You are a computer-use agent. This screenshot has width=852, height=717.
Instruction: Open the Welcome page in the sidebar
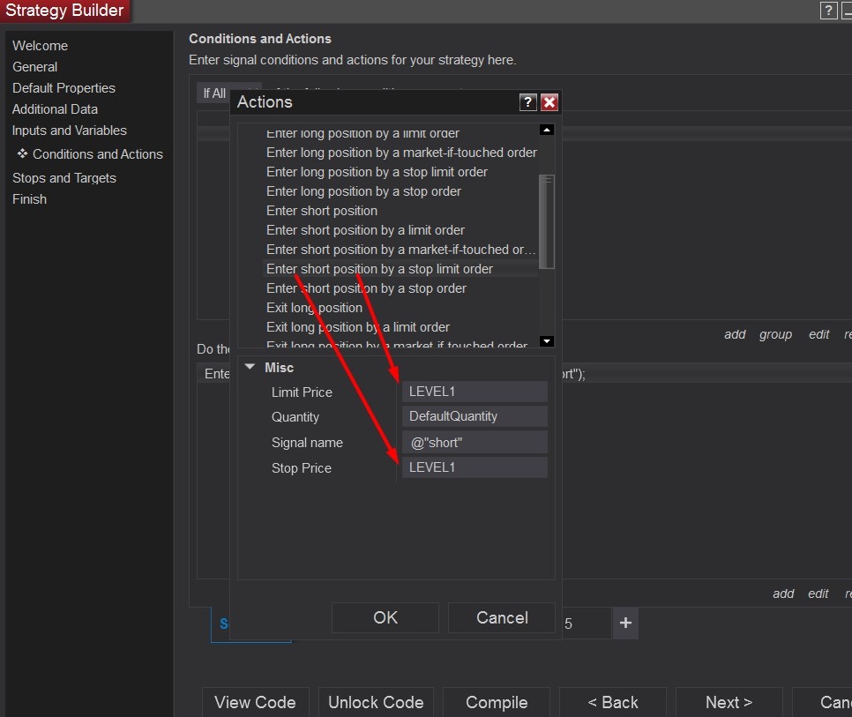(x=41, y=46)
